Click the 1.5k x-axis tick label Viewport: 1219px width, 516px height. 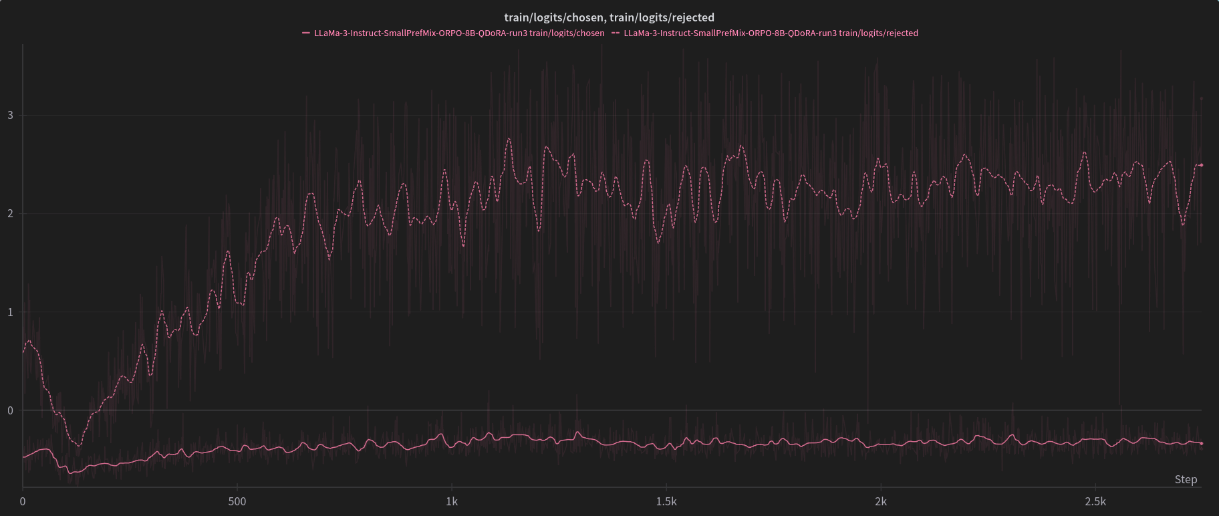666,501
